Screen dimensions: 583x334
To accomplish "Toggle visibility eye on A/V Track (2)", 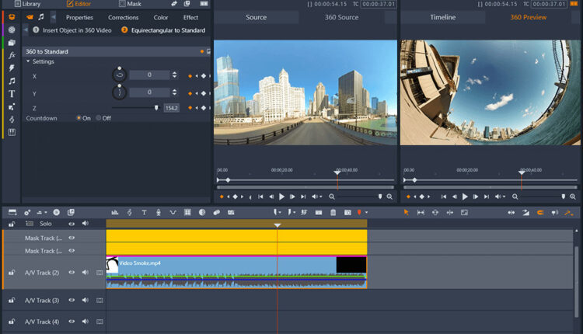I will coord(72,273).
